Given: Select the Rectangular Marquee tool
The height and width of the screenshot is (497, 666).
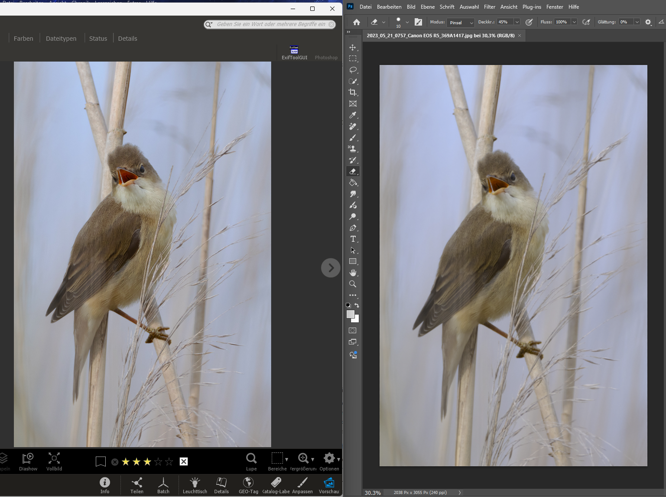Looking at the screenshot, I should (x=353, y=58).
